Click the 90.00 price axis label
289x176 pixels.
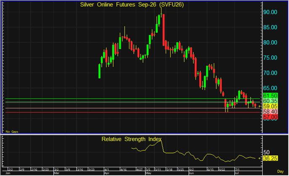tap(270, 12)
